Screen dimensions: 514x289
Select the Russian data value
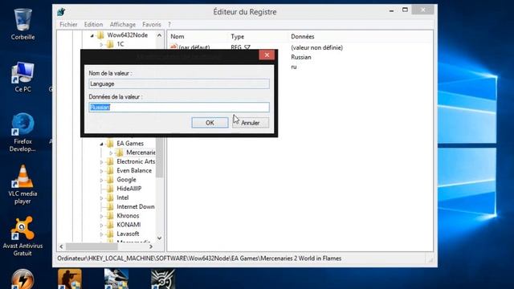point(301,57)
